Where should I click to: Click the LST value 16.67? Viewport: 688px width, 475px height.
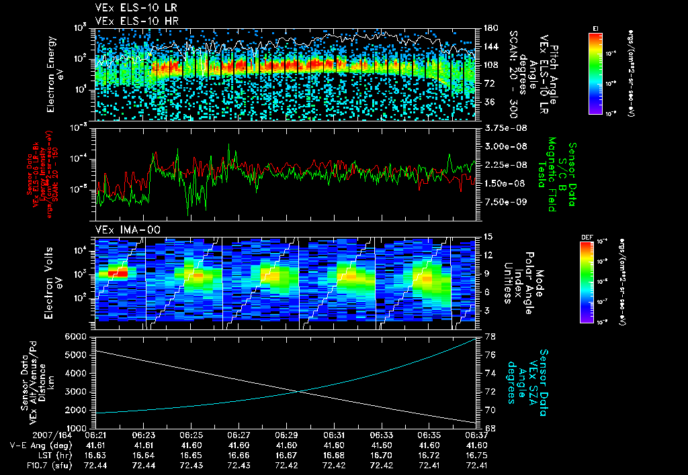[286, 456]
